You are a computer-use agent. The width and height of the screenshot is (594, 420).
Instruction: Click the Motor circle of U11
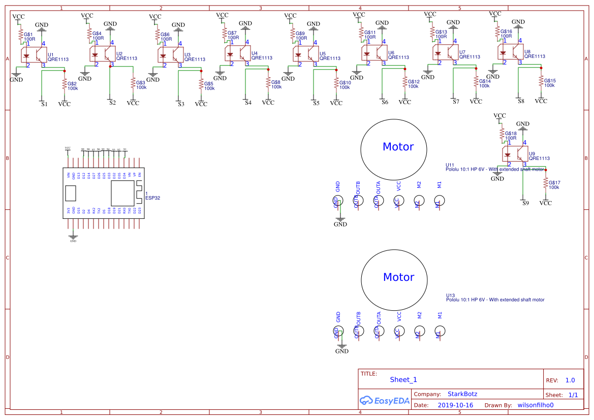(394, 149)
